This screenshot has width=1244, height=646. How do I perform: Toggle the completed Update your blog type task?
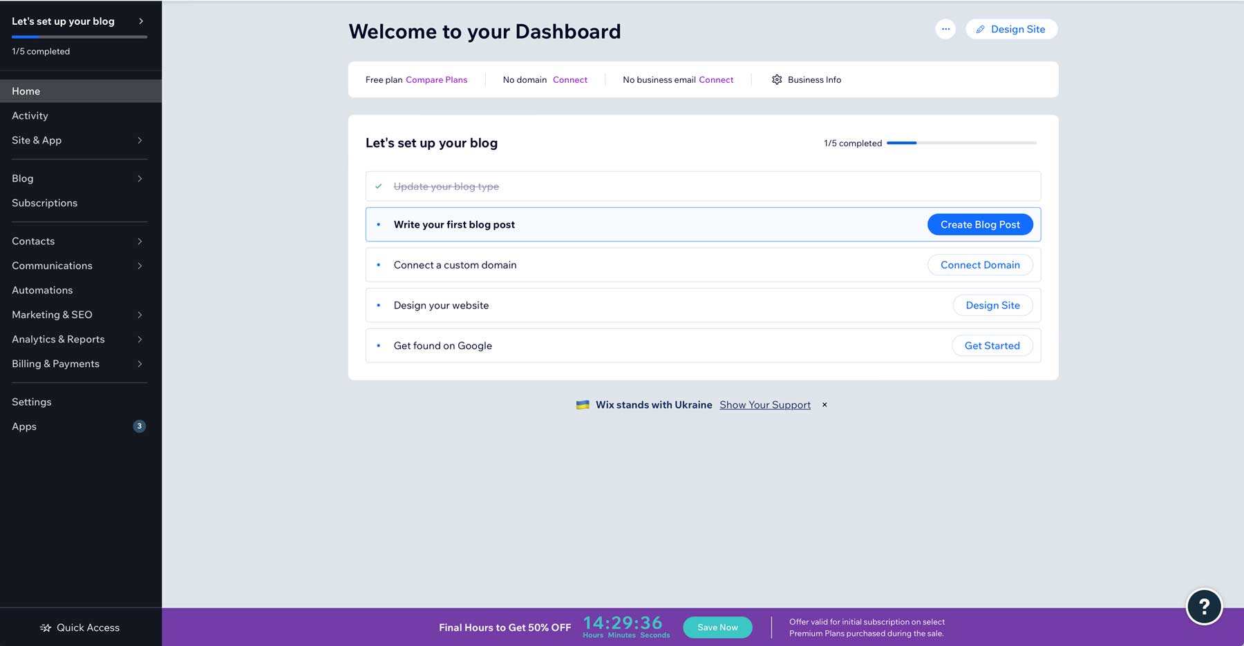[446, 186]
